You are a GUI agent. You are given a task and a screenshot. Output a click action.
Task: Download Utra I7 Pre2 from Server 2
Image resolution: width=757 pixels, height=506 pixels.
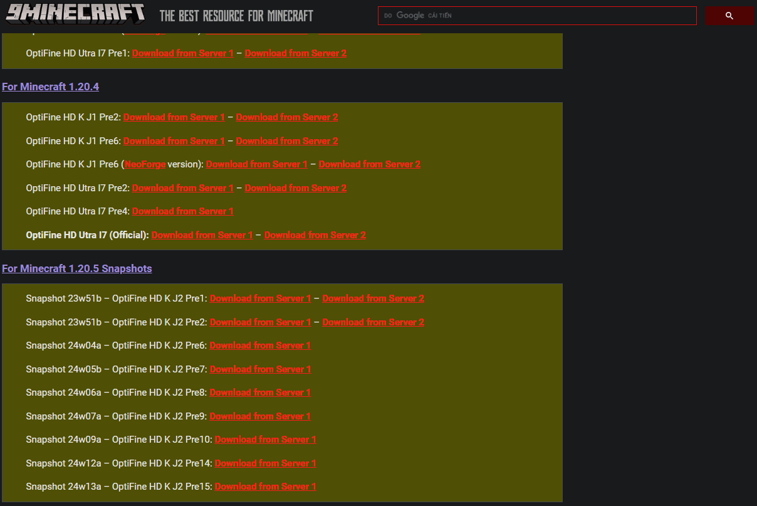tap(296, 188)
